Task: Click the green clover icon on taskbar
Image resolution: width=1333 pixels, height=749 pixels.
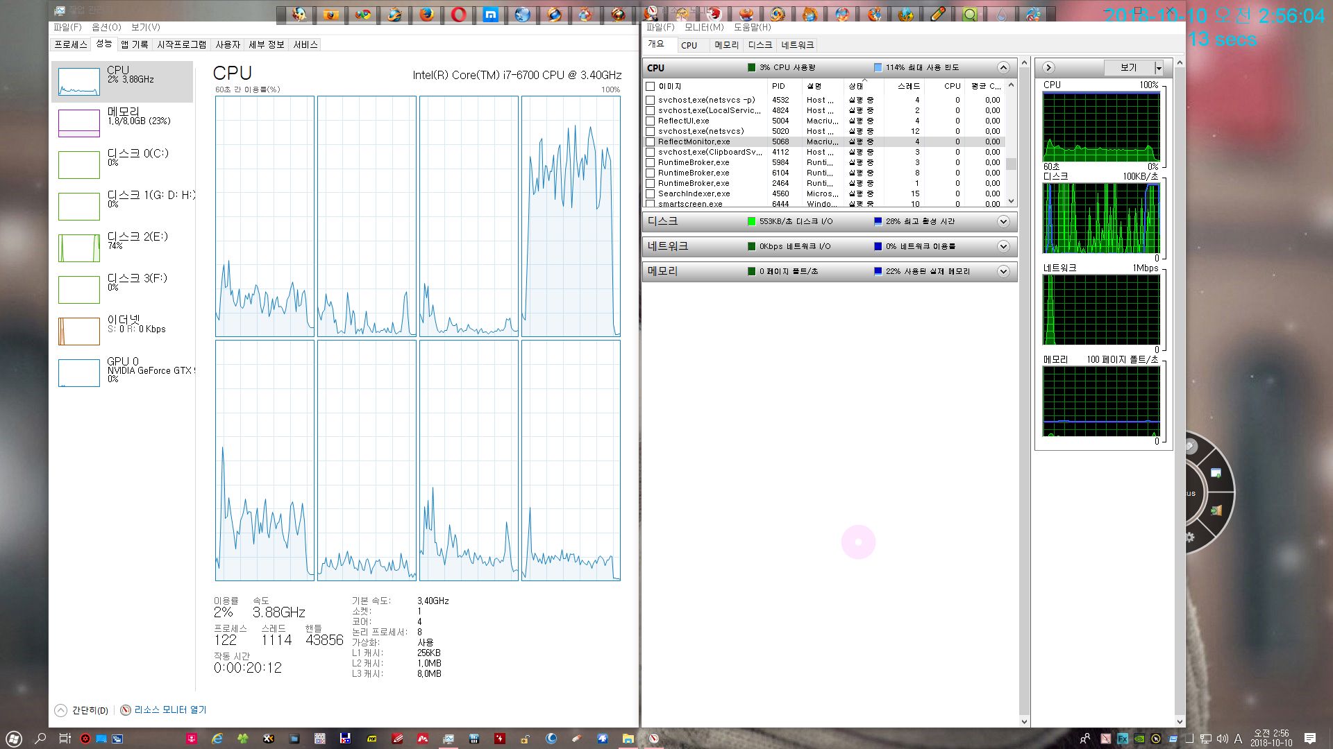Action: click(243, 739)
